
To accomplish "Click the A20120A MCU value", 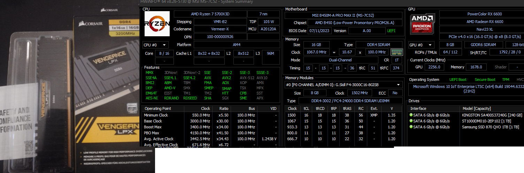I will [269, 29].
